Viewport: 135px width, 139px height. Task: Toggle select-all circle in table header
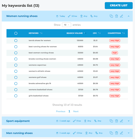click(x=16, y=33)
